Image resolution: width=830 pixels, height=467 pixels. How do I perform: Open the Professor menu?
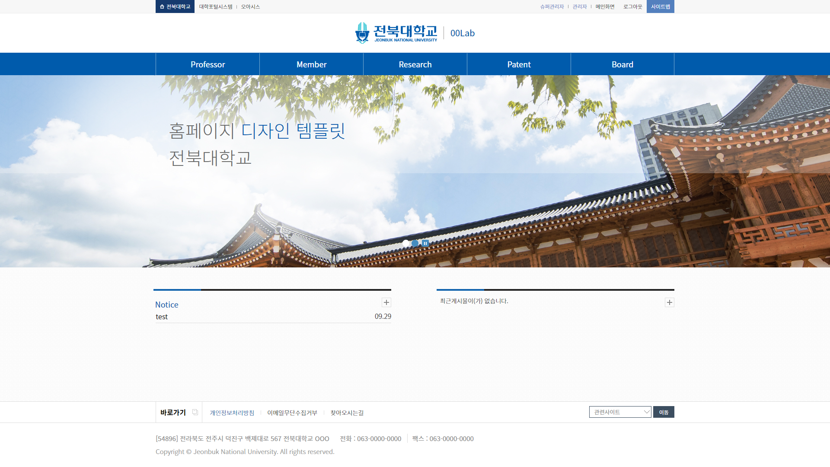click(x=207, y=64)
